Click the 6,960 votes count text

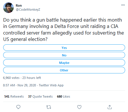click(11, 78)
